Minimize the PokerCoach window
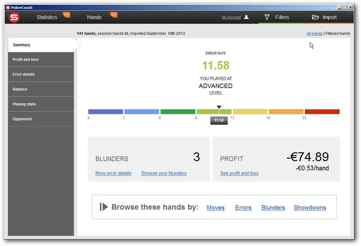 pos(339,8)
